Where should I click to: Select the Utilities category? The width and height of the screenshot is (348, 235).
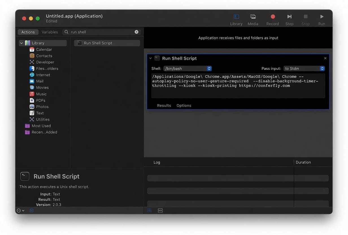point(40,119)
